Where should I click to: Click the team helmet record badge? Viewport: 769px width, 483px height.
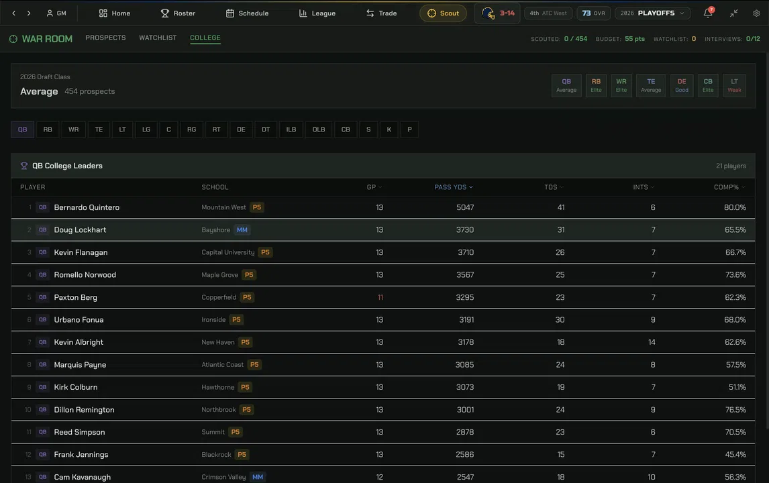pyautogui.click(x=497, y=13)
